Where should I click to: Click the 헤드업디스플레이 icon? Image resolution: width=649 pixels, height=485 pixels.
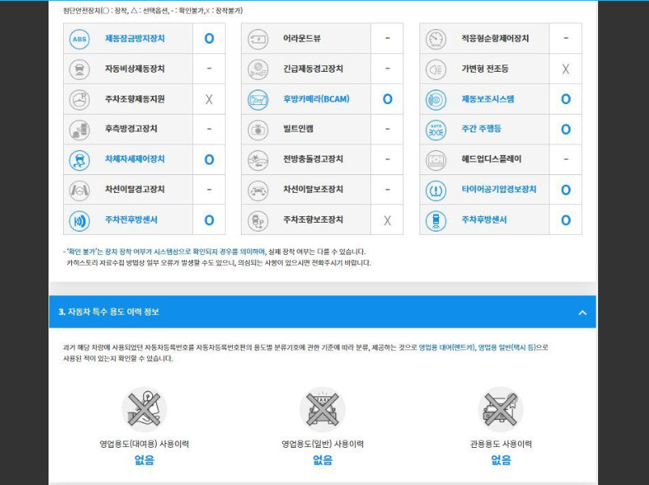[436, 160]
